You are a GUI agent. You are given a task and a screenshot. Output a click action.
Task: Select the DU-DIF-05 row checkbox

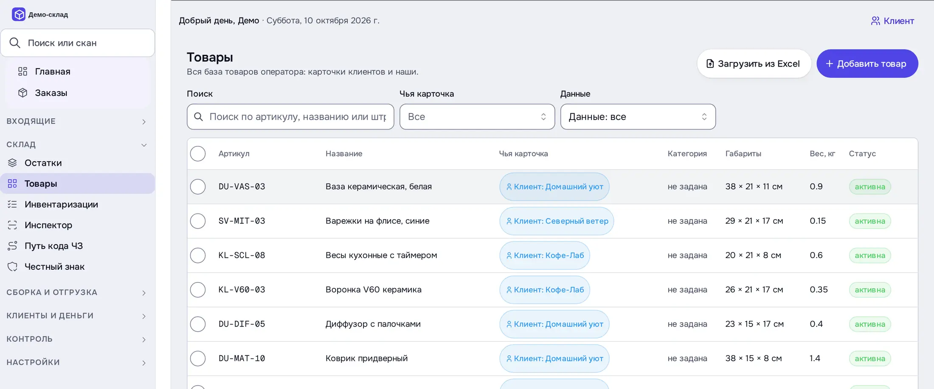coord(198,324)
